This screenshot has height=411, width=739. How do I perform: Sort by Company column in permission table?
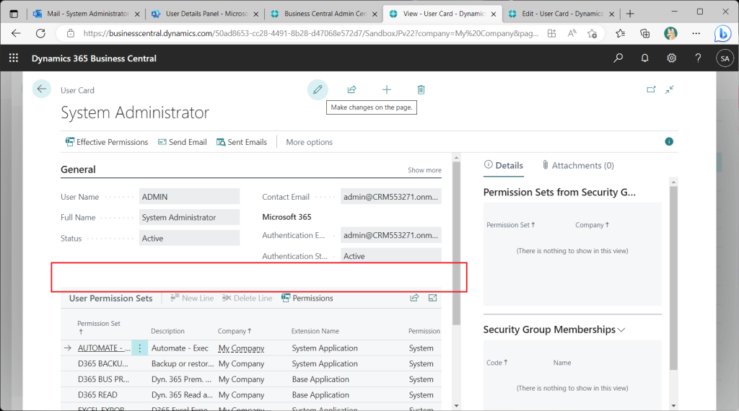235,331
